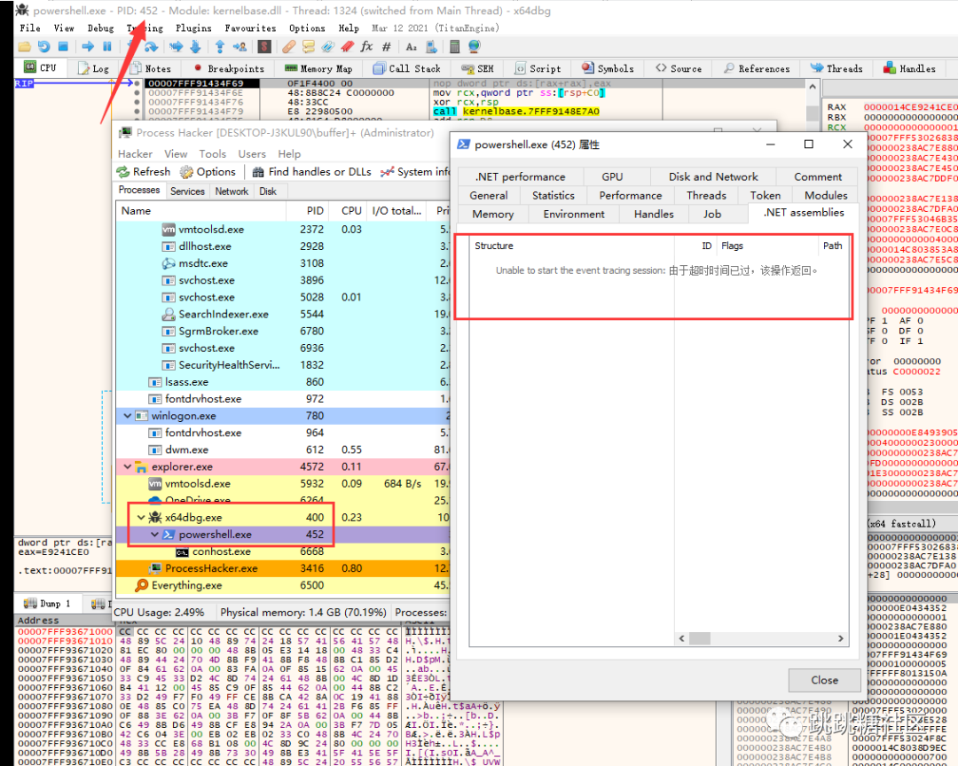
Task: Toggle breakpoint bullet at 00007FFF91434F6E
Action: [137, 93]
